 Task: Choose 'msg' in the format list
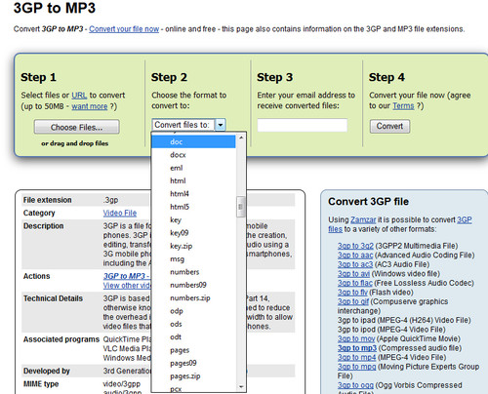pos(193,259)
